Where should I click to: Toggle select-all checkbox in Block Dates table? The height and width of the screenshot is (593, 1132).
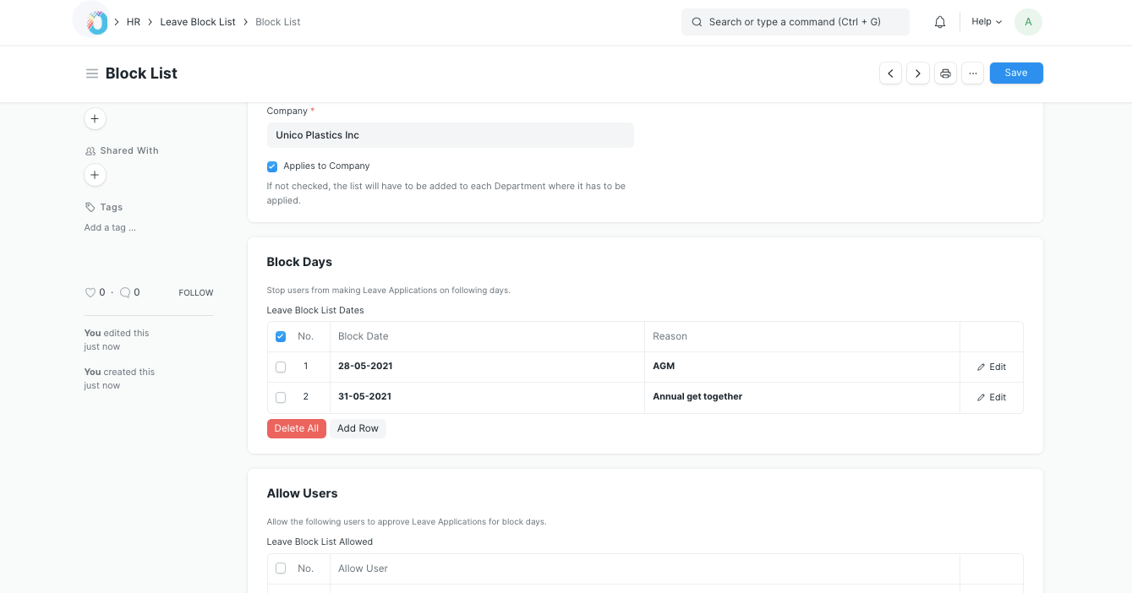coord(281,336)
